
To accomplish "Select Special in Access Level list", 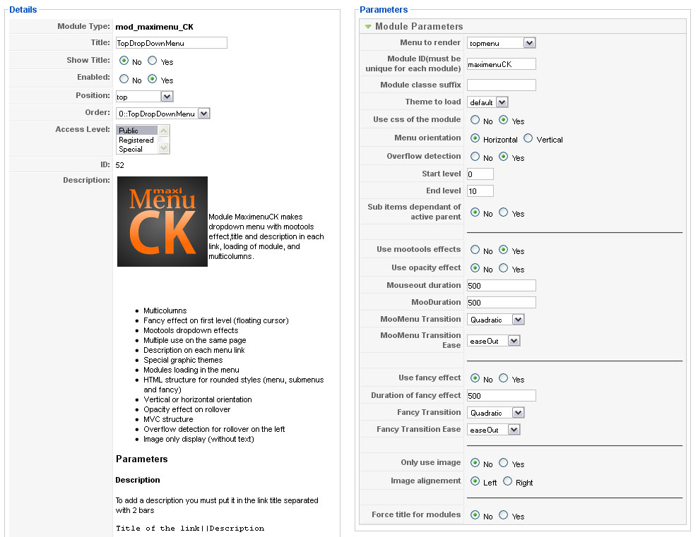I will tap(131, 149).
